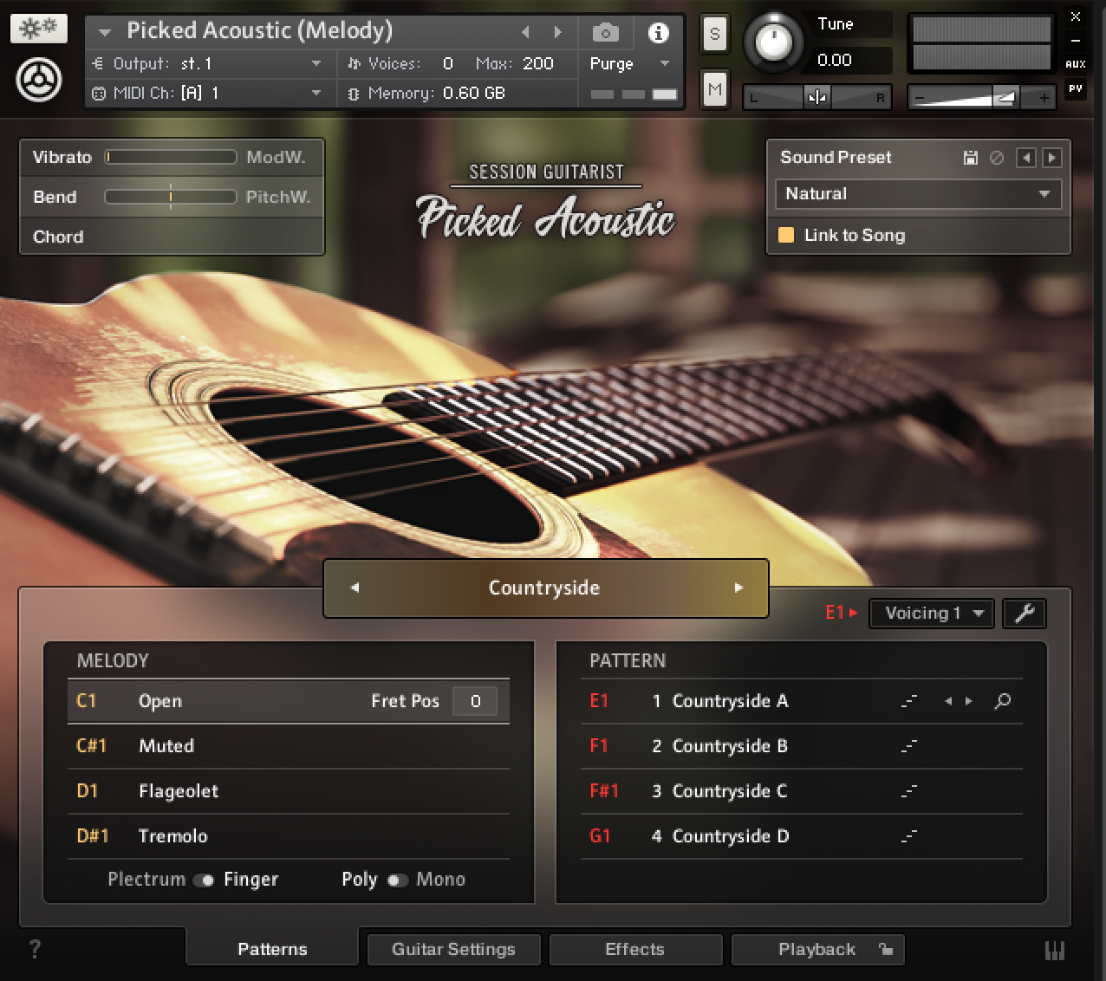Image resolution: width=1106 pixels, height=981 pixels.
Task: Click the Bend amount bar
Action: pyautogui.click(x=171, y=197)
